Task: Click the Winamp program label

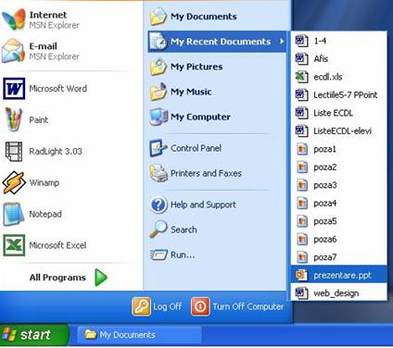Action: (x=44, y=182)
